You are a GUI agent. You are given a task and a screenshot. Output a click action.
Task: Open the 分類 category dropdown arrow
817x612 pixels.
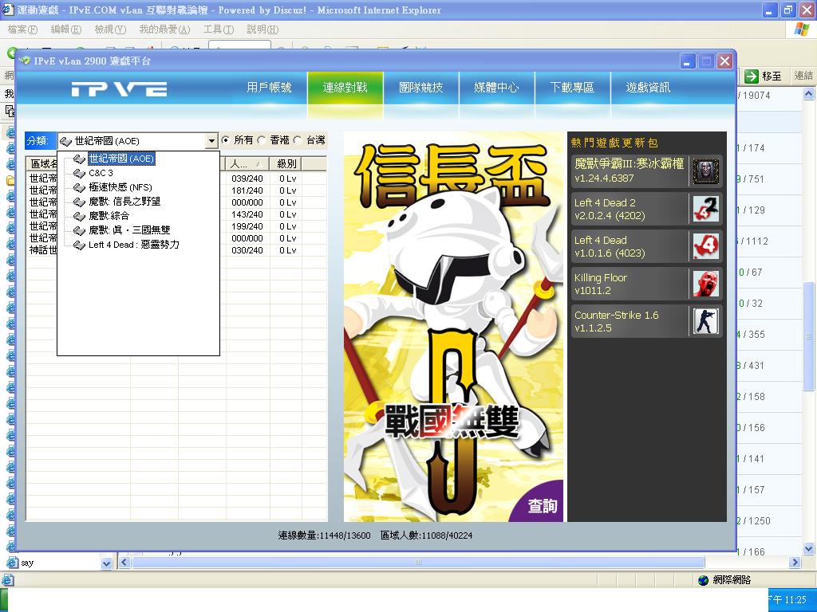[x=211, y=140]
